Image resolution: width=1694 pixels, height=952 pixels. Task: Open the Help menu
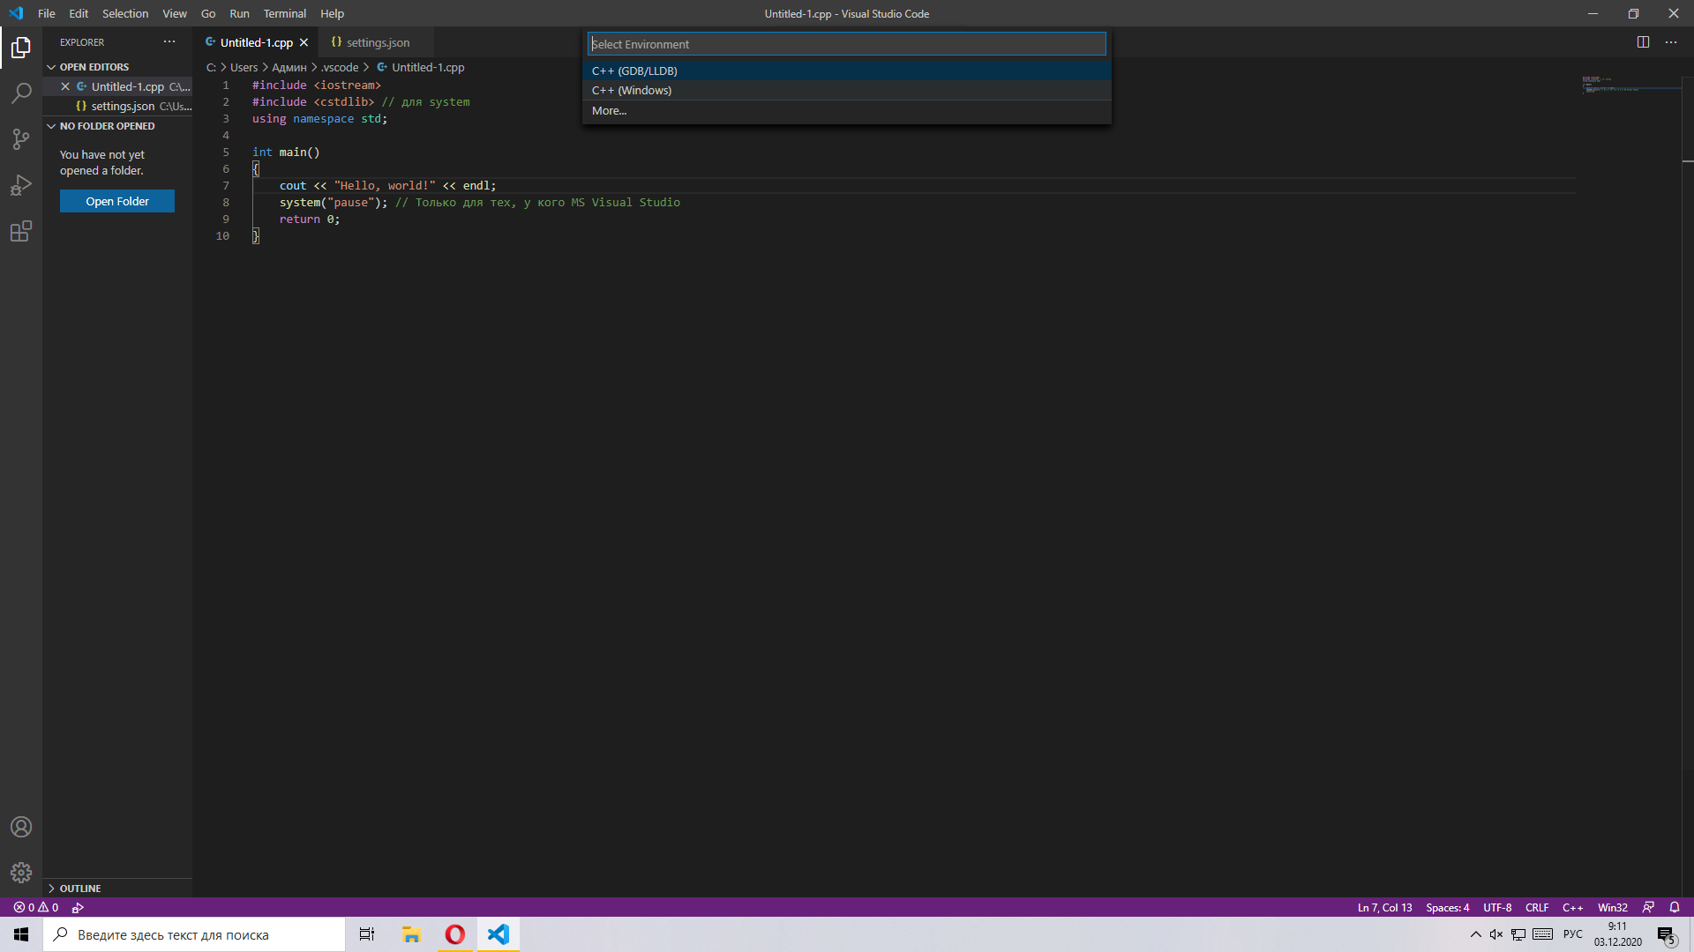coord(333,13)
